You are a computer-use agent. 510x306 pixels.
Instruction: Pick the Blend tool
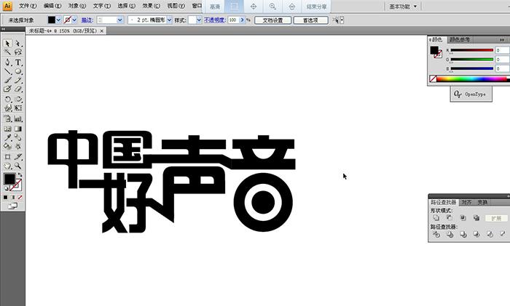click(x=18, y=137)
